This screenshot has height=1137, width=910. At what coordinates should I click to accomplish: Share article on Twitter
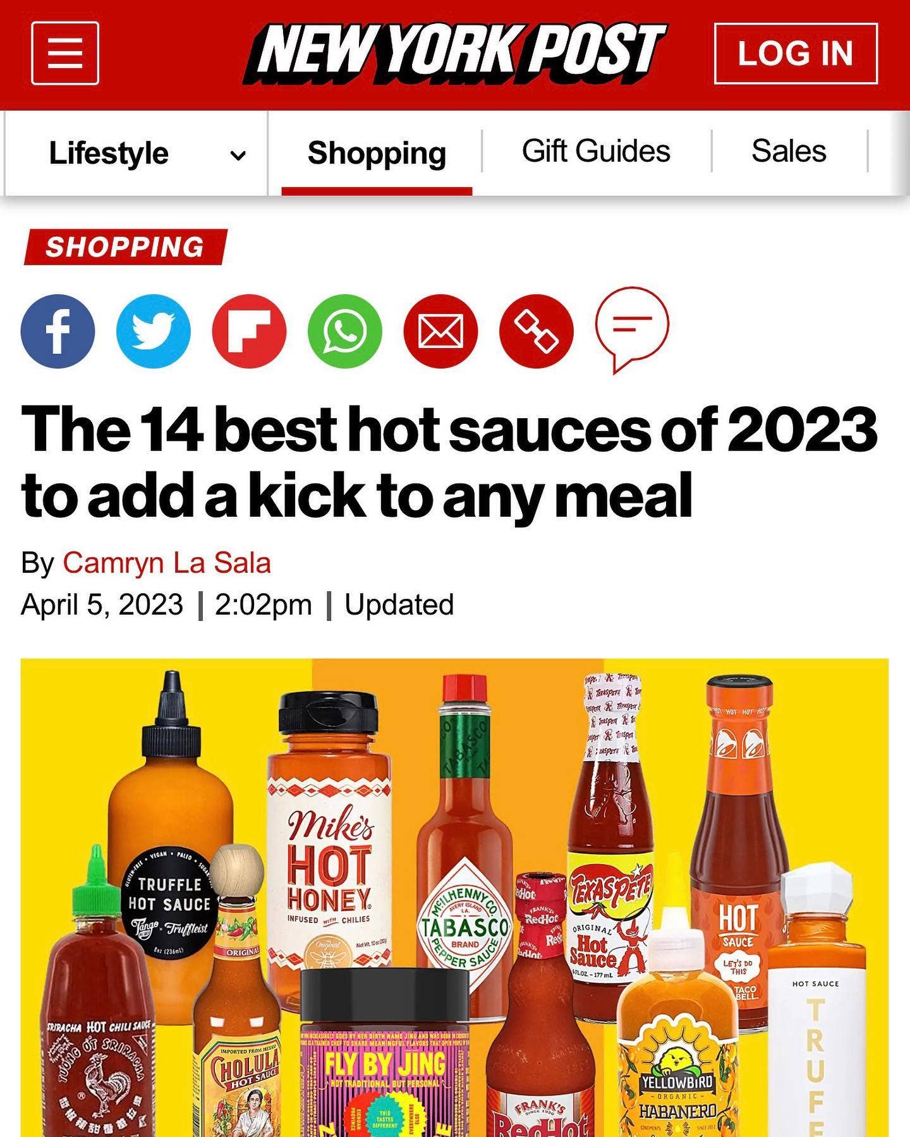[154, 332]
